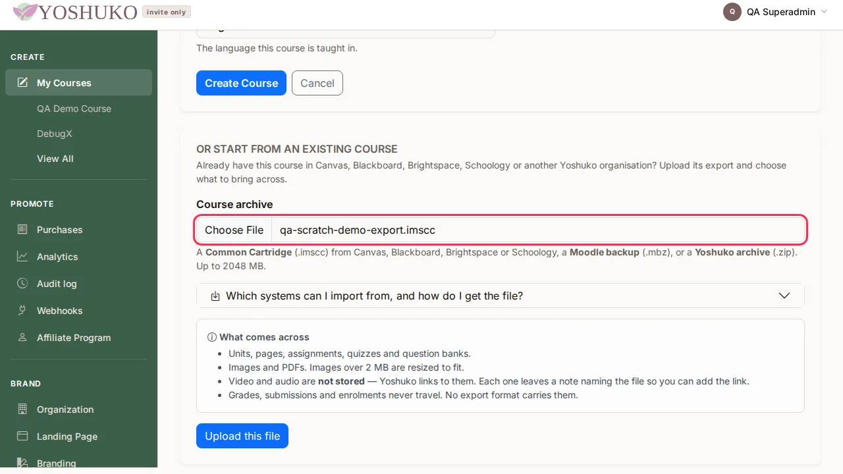Image resolution: width=843 pixels, height=474 pixels.
Task: Click the QA Superadmin avatar circle
Action: 732,12
